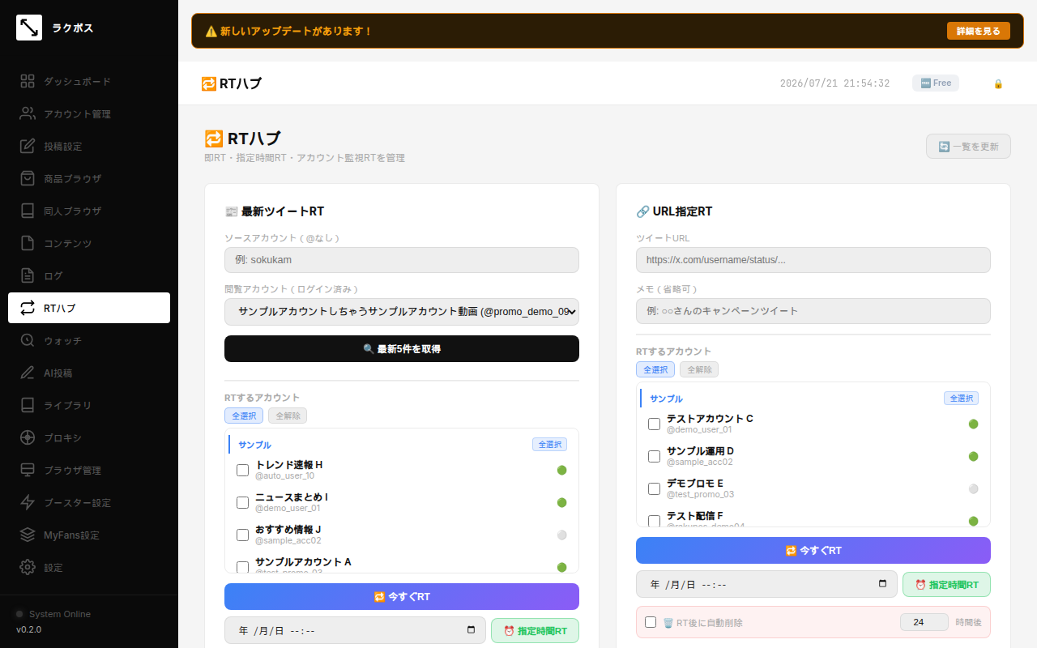Viewport: 1037px width, 648px height.
Task: Click 詳細を見る button in banner
Action: pos(979,31)
